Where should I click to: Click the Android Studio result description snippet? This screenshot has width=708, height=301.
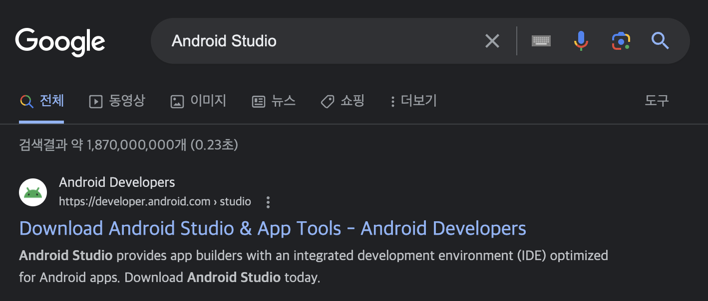pyautogui.click(x=314, y=267)
